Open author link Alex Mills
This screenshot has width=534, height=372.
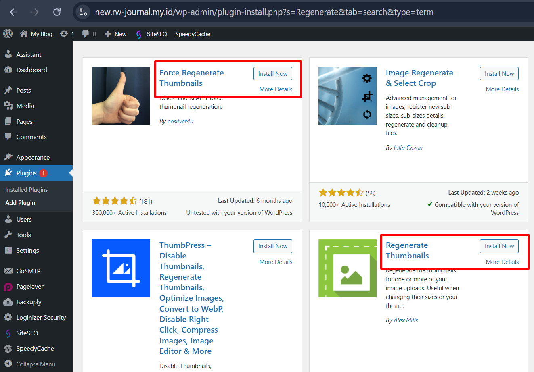tap(406, 320)
